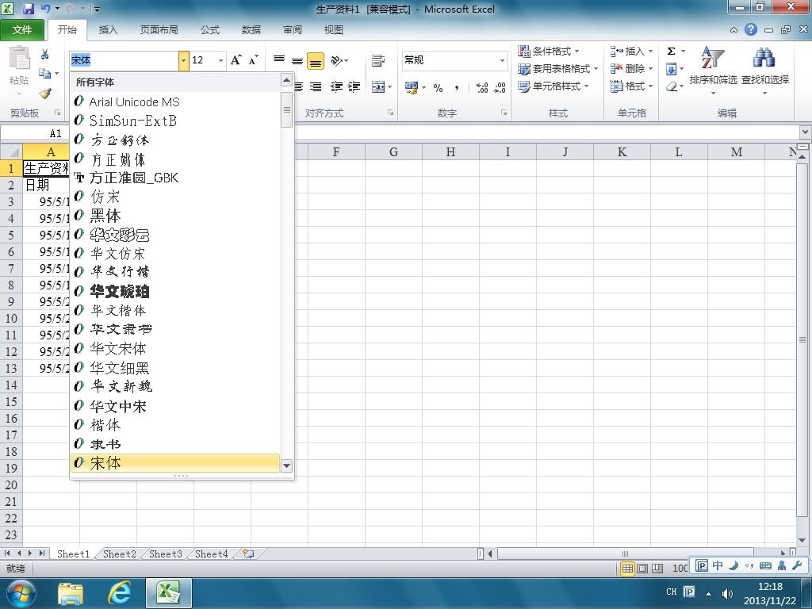Decrease font size with the small A icon
Screen dimensions: 812x609
coord(253,60)
